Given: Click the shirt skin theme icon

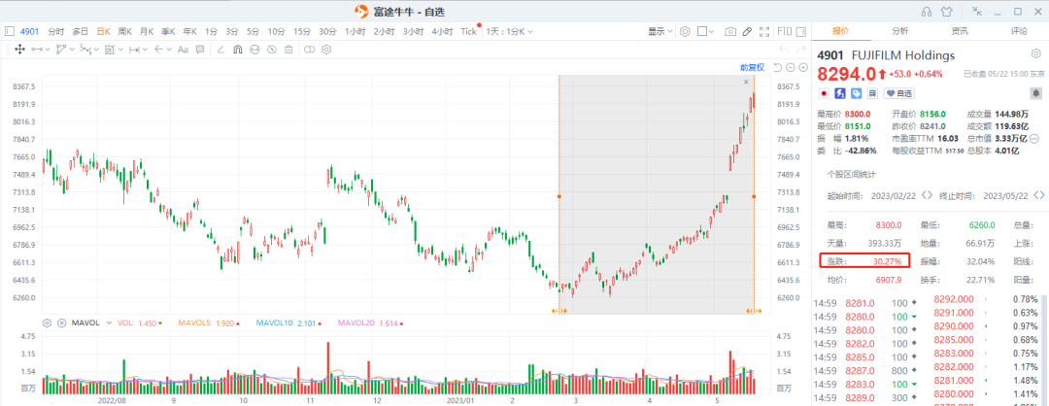Looking at the screenshot, I should coord(946,12).
